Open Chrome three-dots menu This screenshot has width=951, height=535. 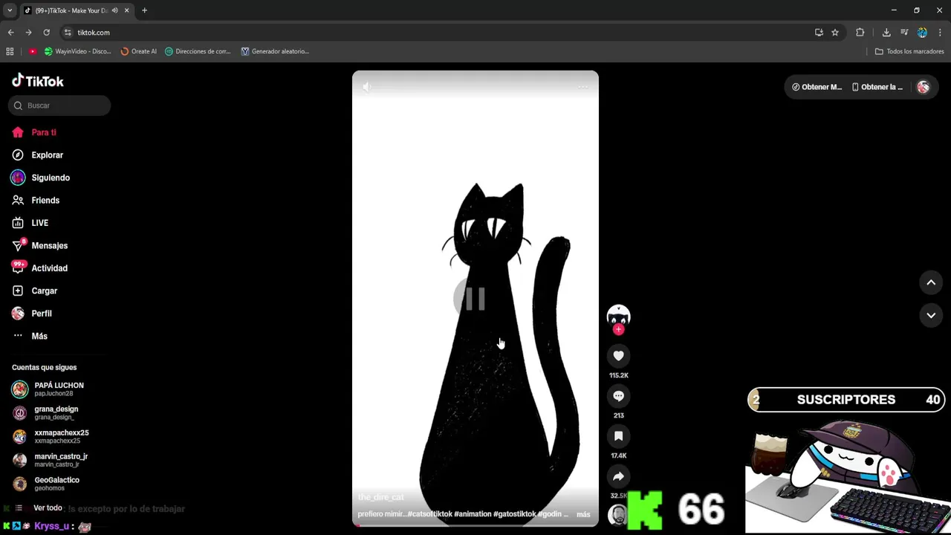point(941,33)
